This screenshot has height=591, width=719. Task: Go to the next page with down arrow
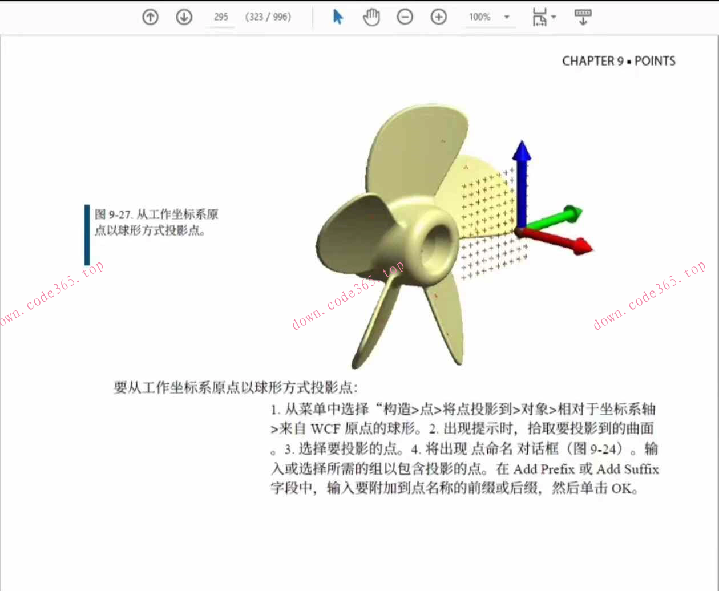184,17
